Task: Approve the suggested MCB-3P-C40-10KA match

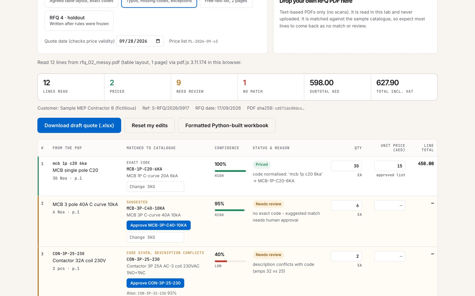Action: coord(159,225)
